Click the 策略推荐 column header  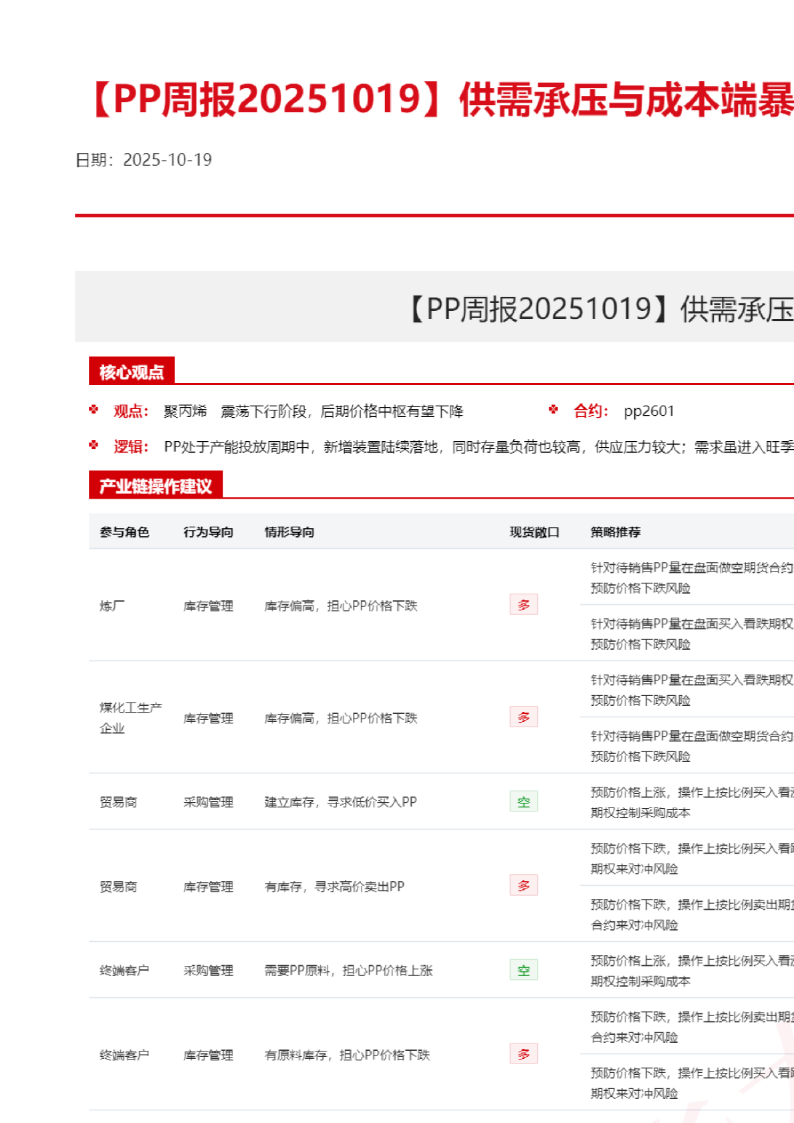pos(616,532)
